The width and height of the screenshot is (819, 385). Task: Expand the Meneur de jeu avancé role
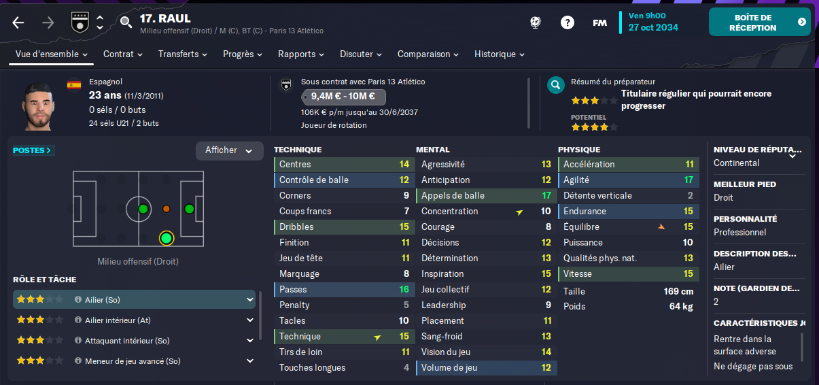pyautogui.click(x=135, y=361)
